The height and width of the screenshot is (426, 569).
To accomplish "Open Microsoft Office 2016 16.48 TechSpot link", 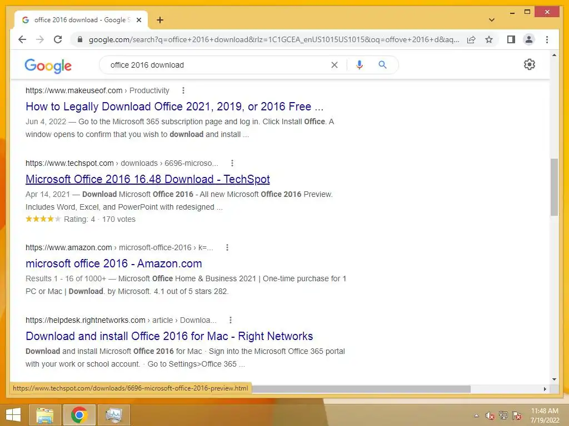I will (148, 179).
